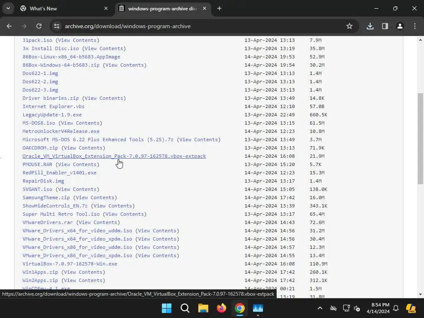Open the Chrome three-dot menu
Viewport: 424px width, 318px height.
(415, 26)
